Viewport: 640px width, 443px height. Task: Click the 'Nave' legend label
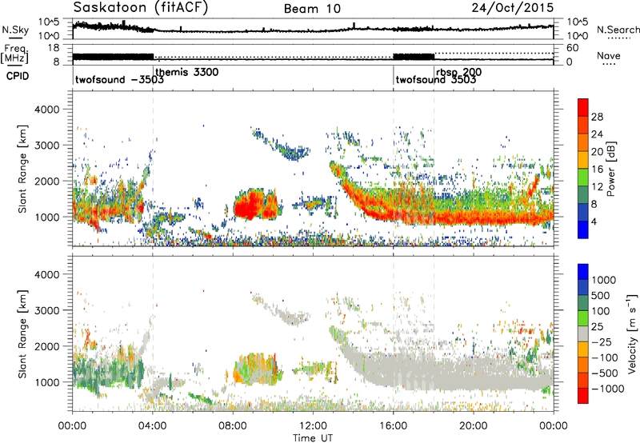[608, 55]
